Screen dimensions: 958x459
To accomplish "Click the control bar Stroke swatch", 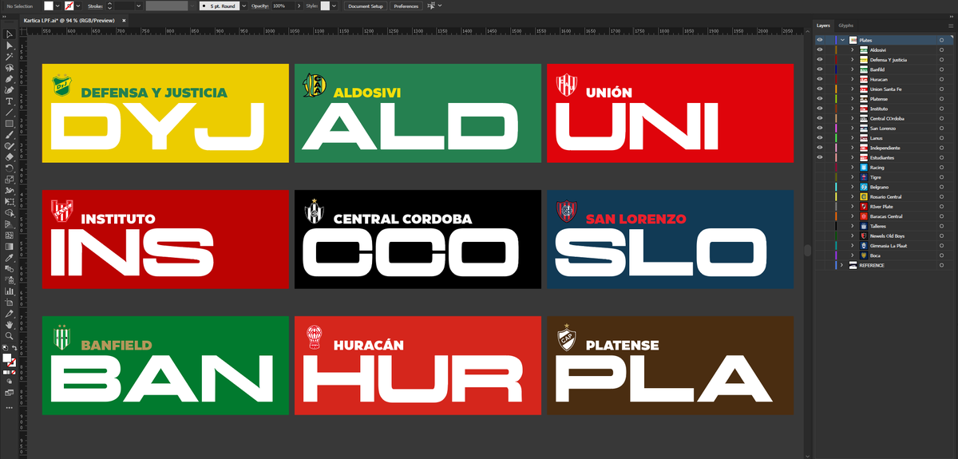I will click(x=70, y=6).
